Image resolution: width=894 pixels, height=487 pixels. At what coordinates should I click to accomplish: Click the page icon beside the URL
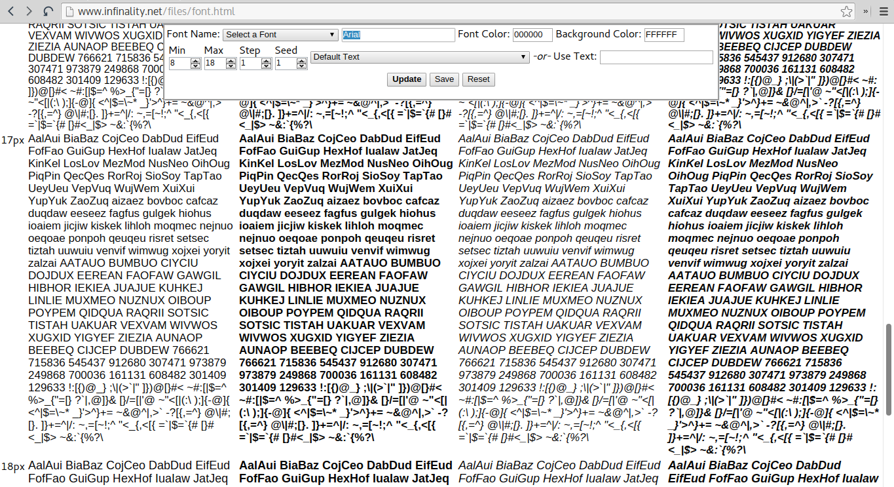(x=69, y=12)
